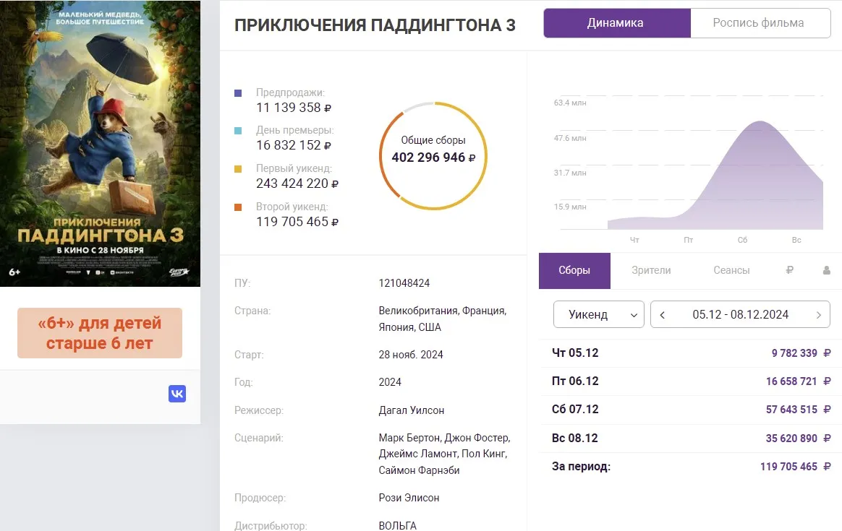The height and width of the screenshot is (531, 842).
Task: Click producer name Рози Элисон
Action: point(409,498)
